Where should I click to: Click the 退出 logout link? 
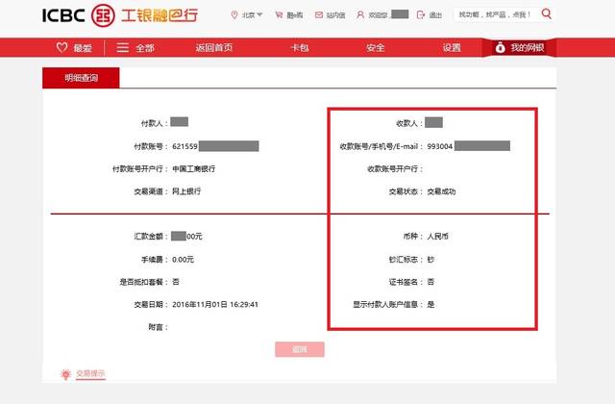click(x=431, y=15)
